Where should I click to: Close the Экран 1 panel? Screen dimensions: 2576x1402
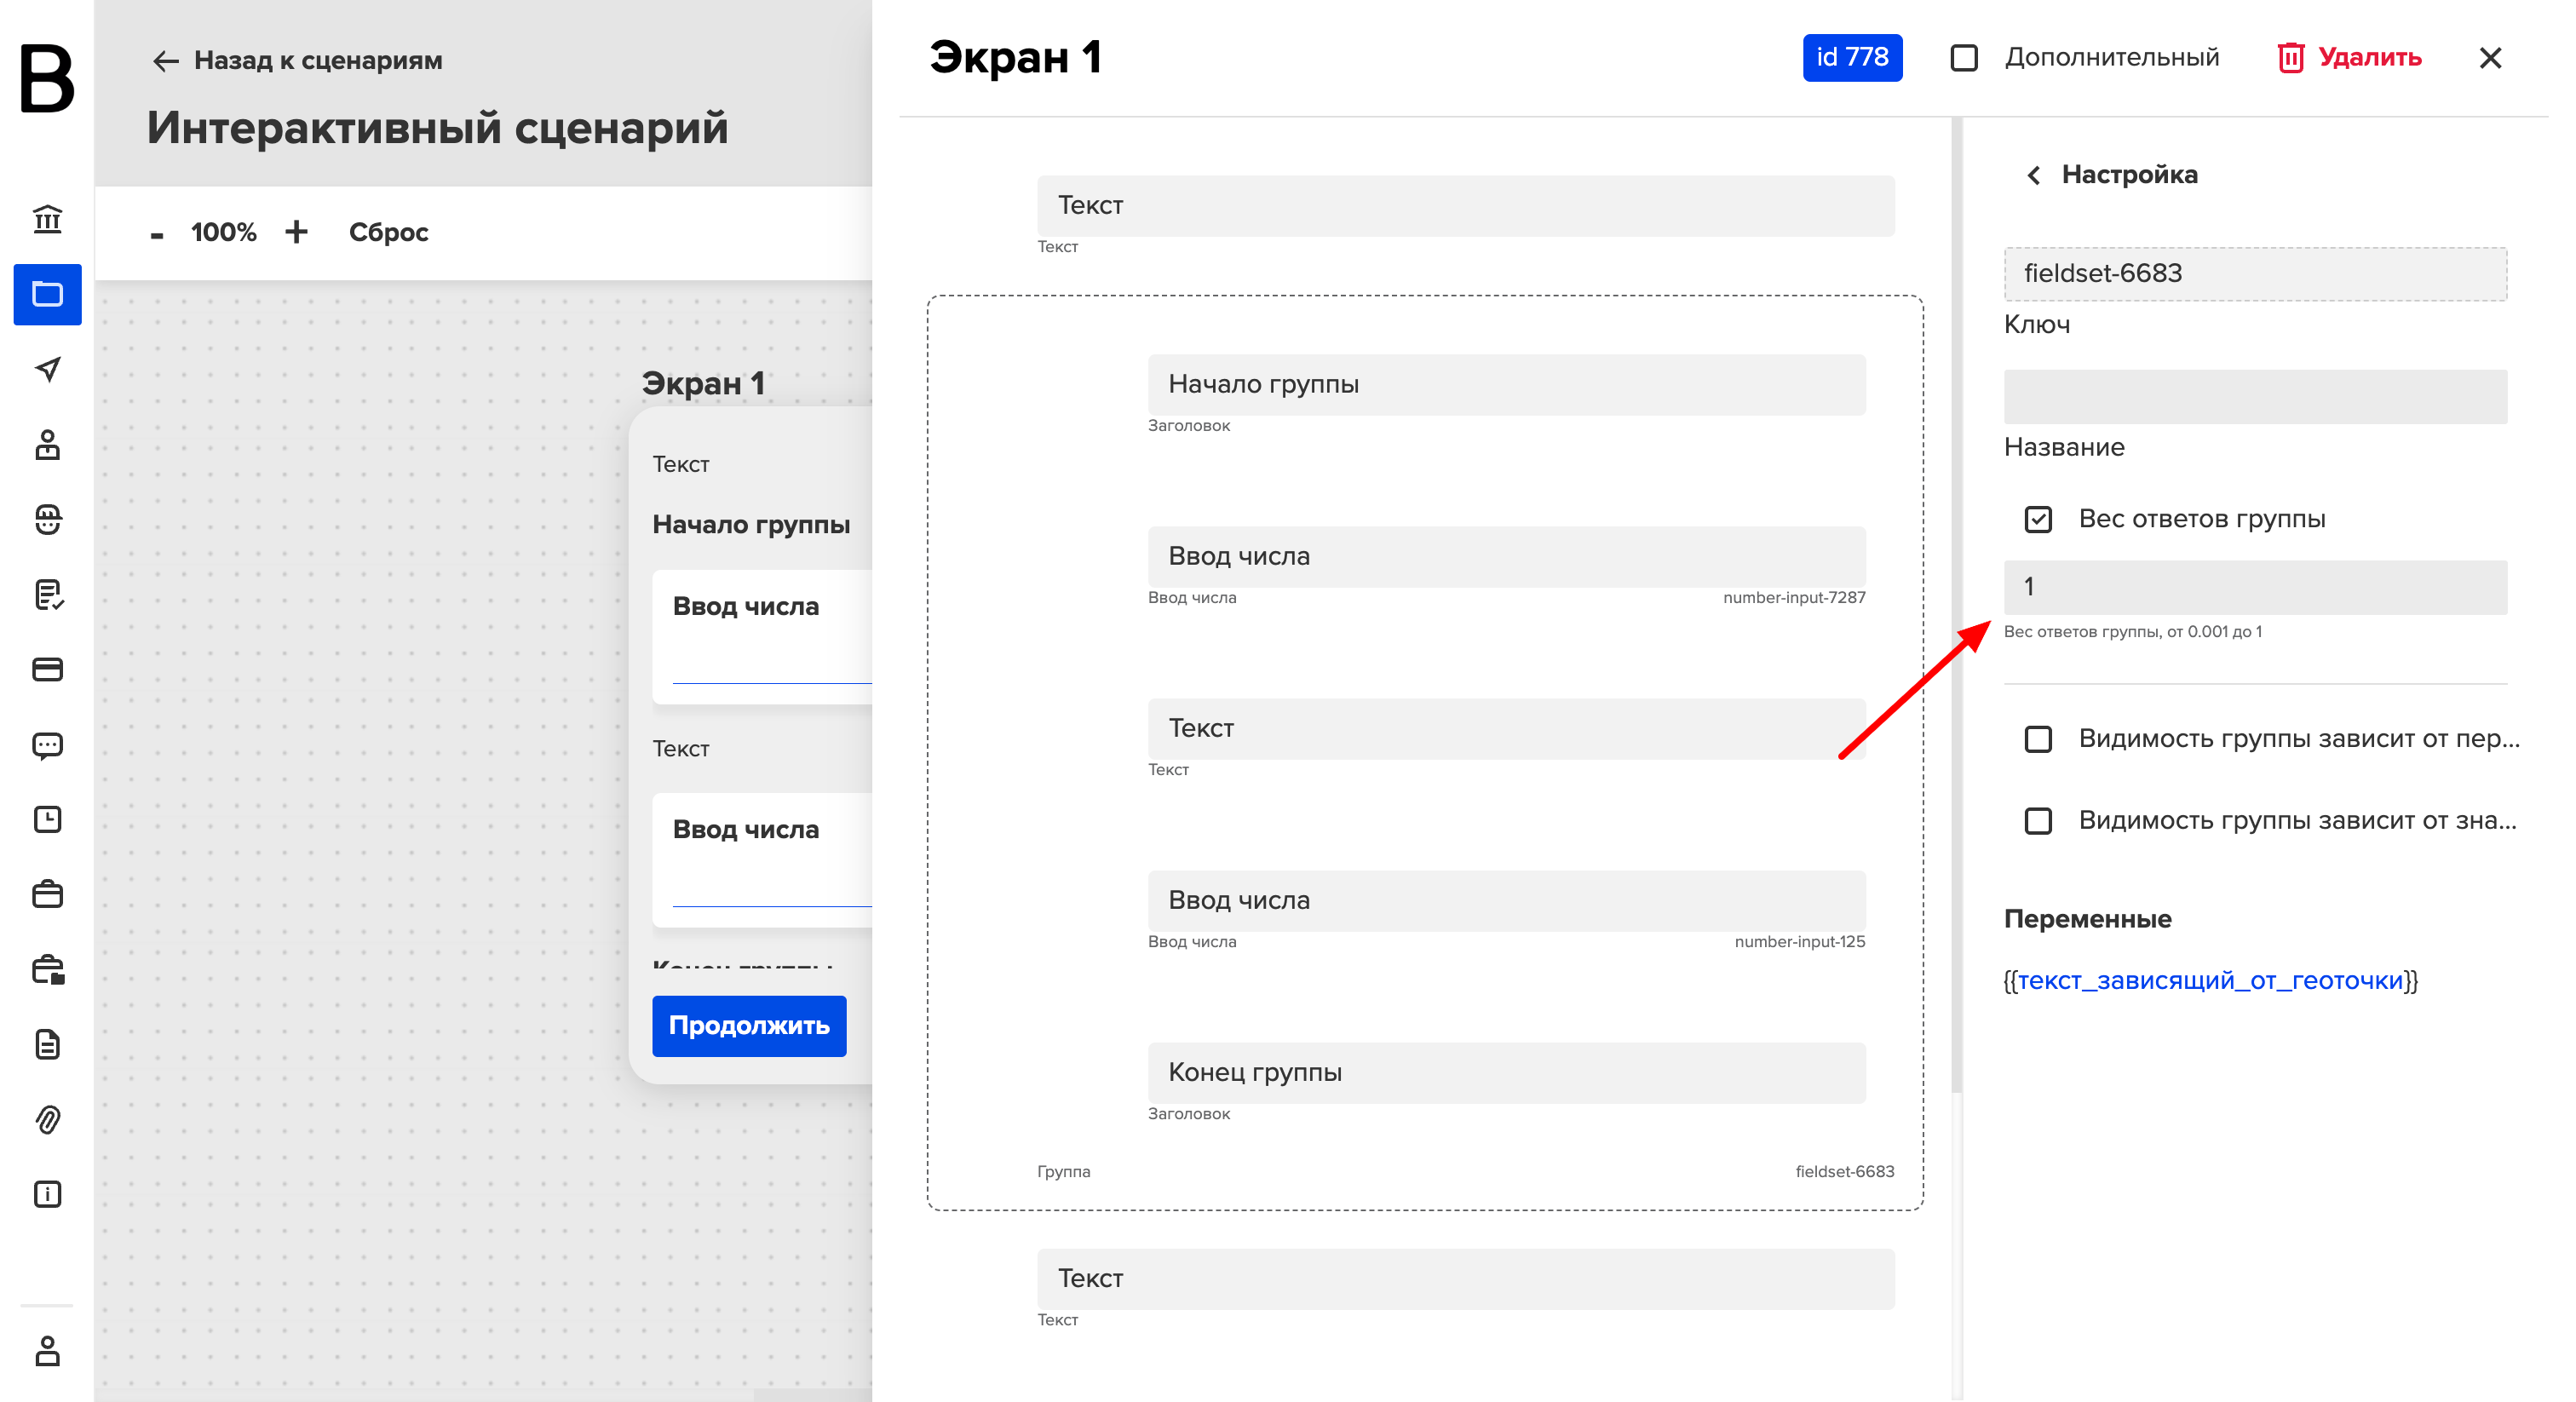[2490, 58]
